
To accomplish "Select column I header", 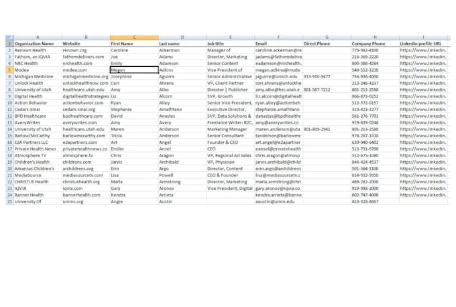I will pyautogui.click(x=423, y=37).
